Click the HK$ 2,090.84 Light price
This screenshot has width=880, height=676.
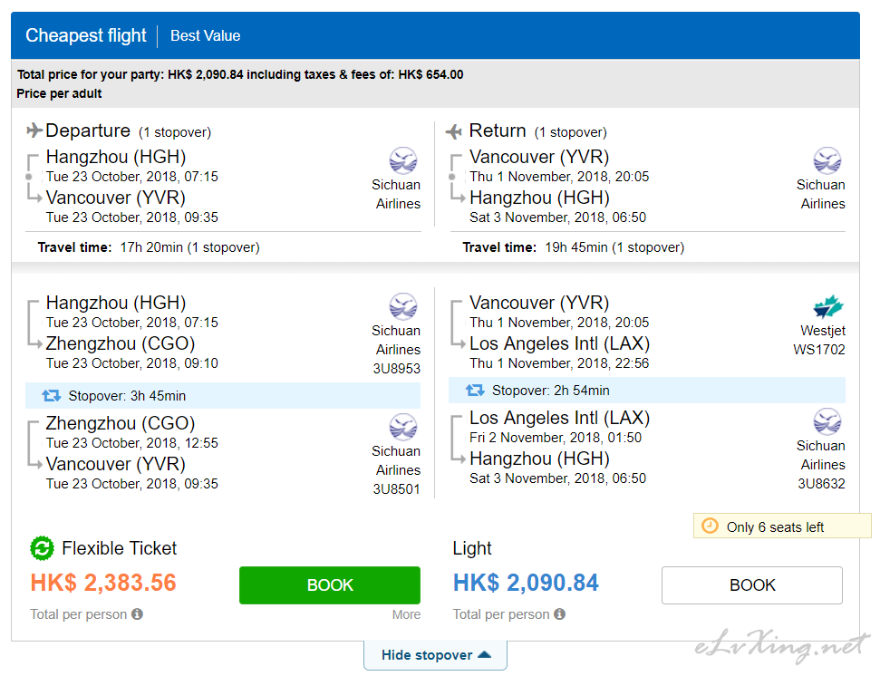coord(526,583)
